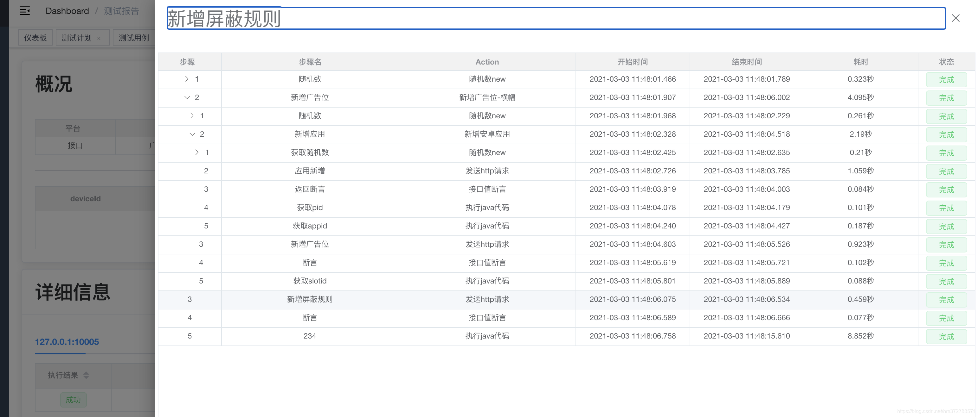This screenshot has height=417, width=978.
Task: Click the 成功 result tag
Action: [73, 400]
